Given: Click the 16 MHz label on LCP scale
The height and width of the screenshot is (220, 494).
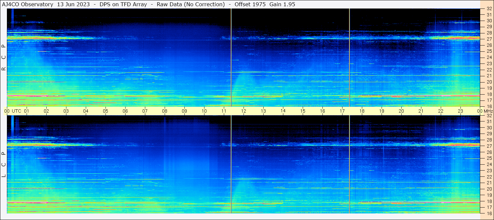Looking at the screenshot, I should click(x=489, y=213).
